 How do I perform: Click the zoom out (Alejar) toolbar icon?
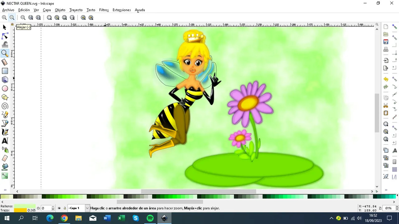pyautogui.click(x=12, y=17)
